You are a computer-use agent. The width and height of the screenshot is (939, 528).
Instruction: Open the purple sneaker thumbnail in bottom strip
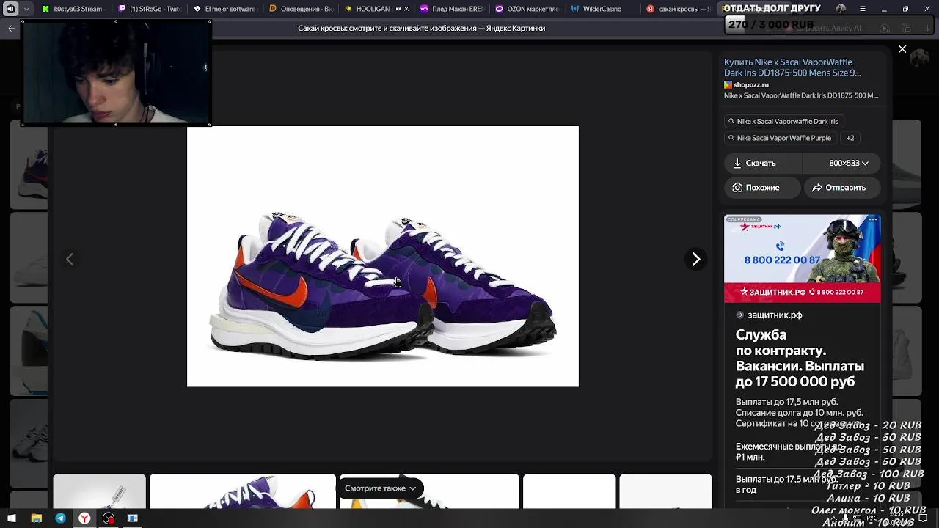tap(242, 491)
